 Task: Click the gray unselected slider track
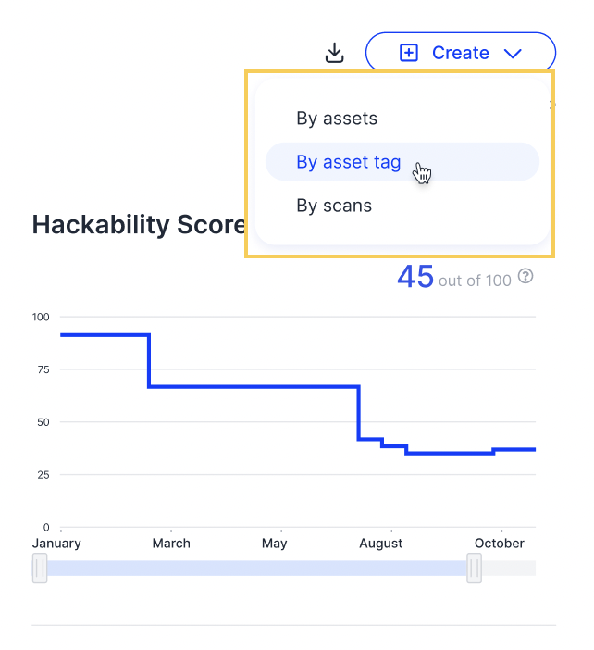(x=509, y=568)
